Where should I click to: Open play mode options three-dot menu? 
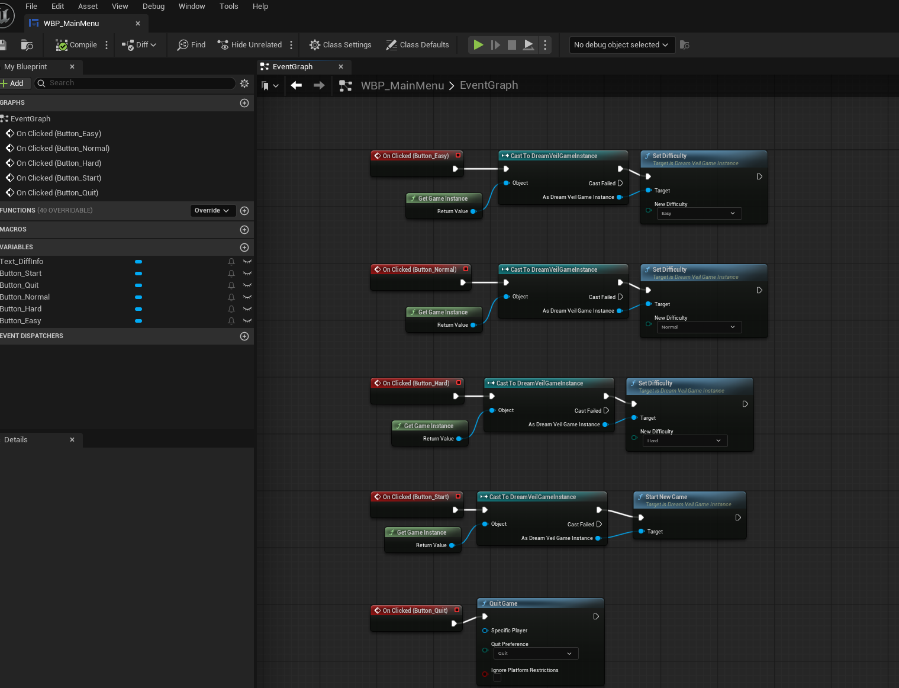pos(545,45)
